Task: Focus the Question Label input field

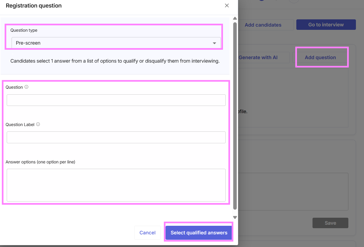Action: (x=116, y=137)
